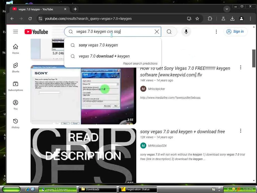This screenshot has width=257, height=193.
Task: Select suggestion vegas 7.0 download + keygen
Action: click(113, 56)
